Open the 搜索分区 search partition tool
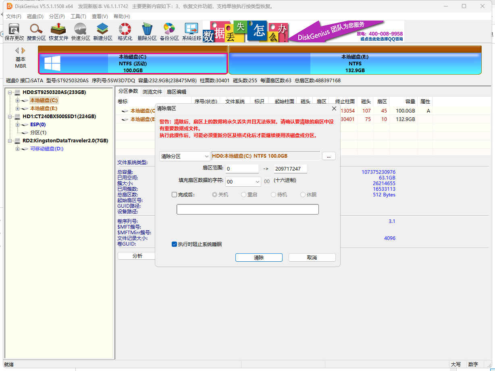The height and width of the screenshot is (371, 495). pos(36,31)
